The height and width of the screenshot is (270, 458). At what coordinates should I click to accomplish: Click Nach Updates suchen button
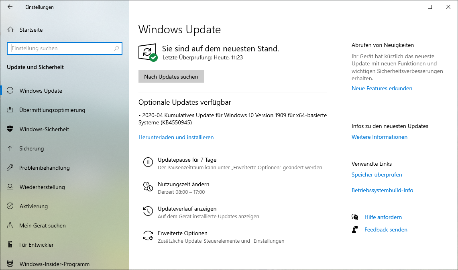click(x=171, y=77)
